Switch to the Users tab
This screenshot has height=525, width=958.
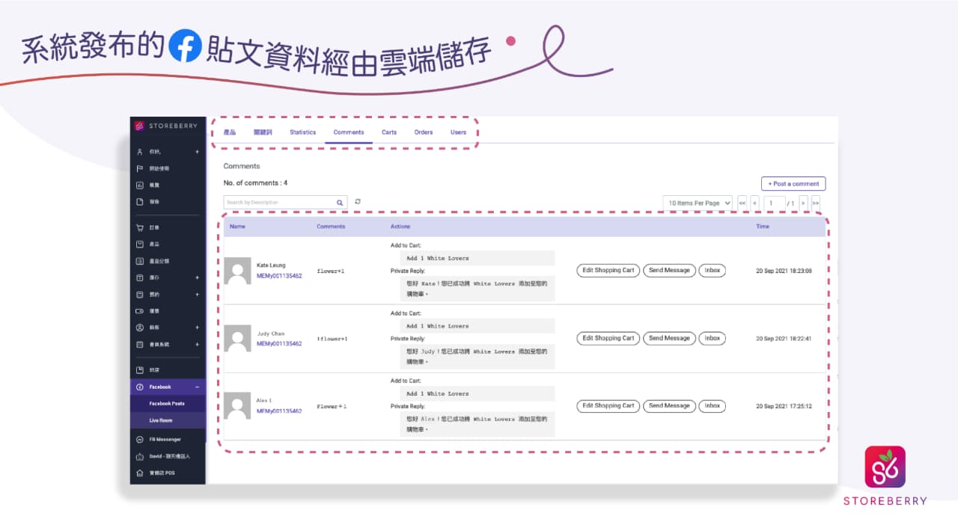pyautogui.click(x=458, y=132)
